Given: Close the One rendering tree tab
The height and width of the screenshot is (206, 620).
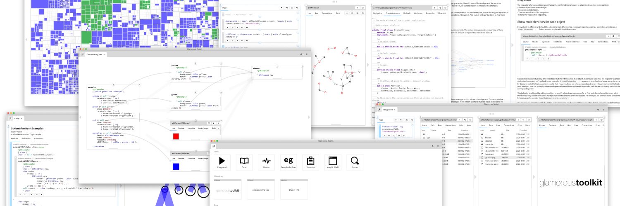Looking at the screenshot, I should [x=105, y=54].
